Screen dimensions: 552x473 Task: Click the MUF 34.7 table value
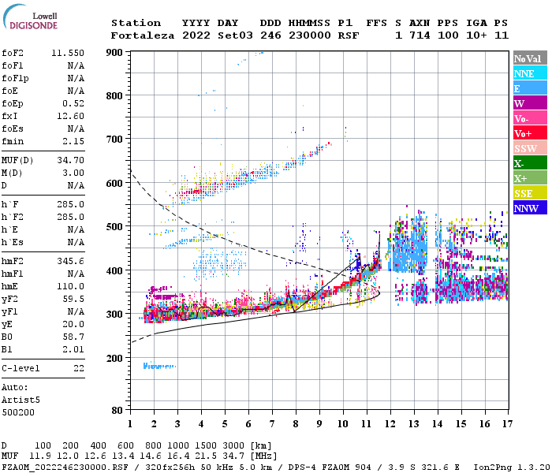(x=233, y=456)
